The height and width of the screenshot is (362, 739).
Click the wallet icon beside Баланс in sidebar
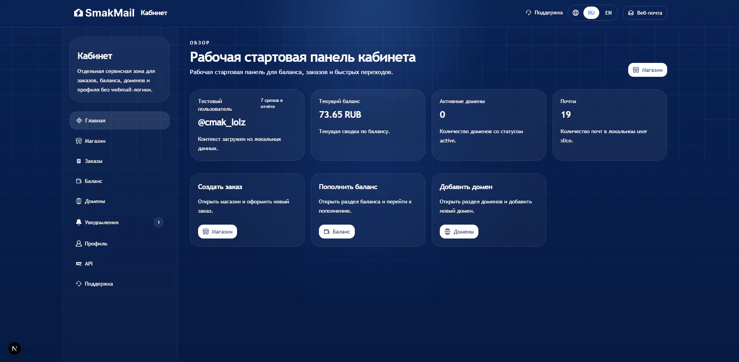(79, 181)
